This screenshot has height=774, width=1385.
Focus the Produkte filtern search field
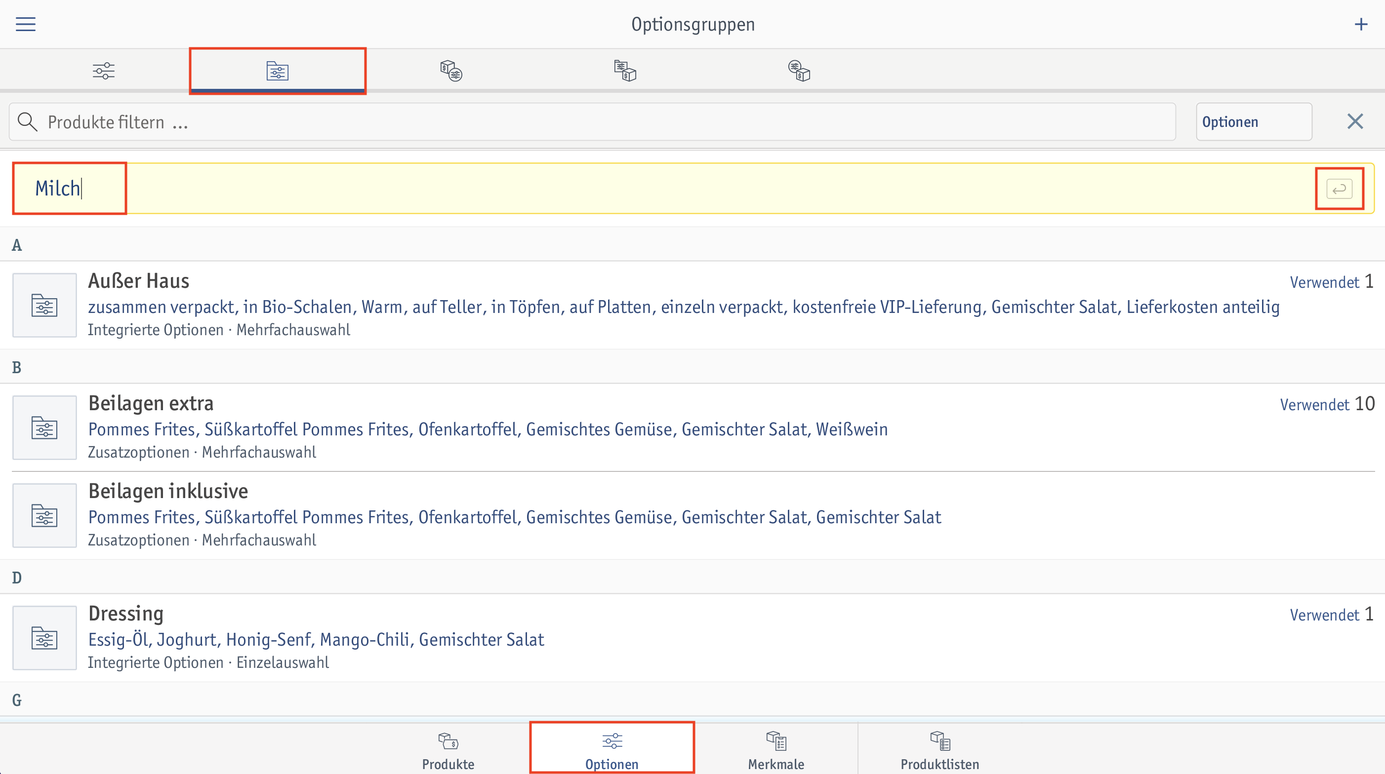point(592,122)
